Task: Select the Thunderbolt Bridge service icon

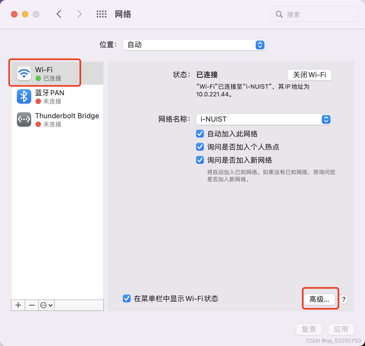Action: click(x=24, y=119)
